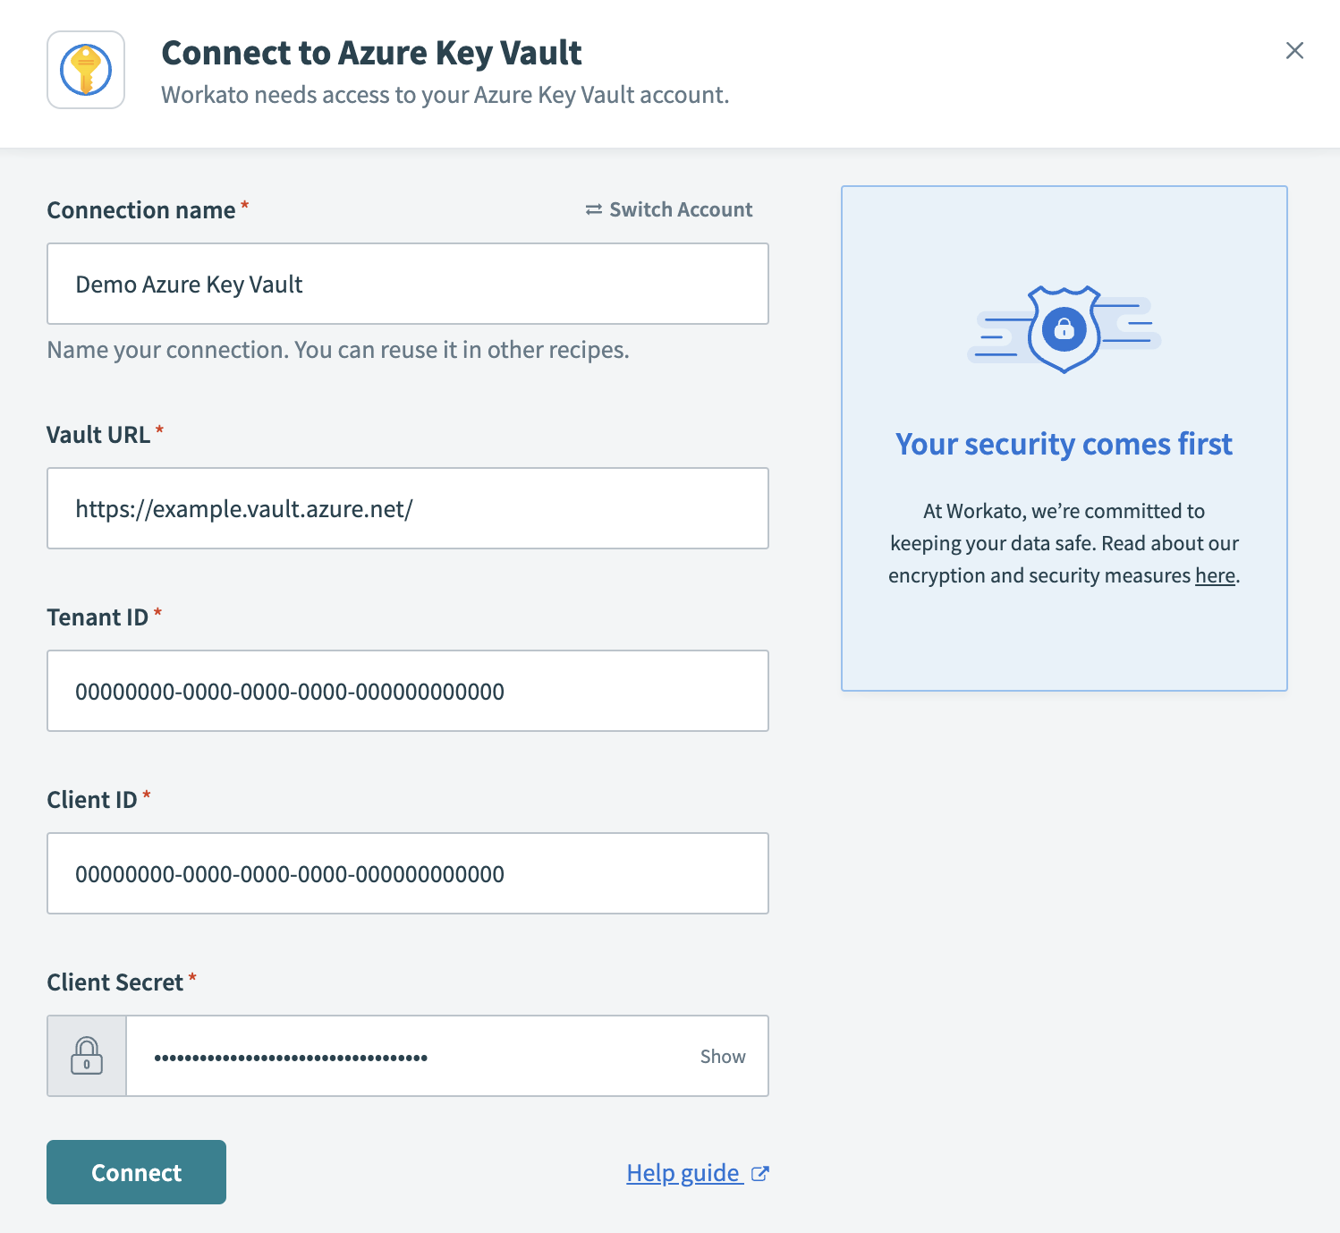Show the hidden Client Secret value
Image resolution: width=1340 pixels, height=1233 pixels.
point(722,1056)
